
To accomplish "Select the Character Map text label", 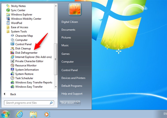I will (x=24, y=36).
